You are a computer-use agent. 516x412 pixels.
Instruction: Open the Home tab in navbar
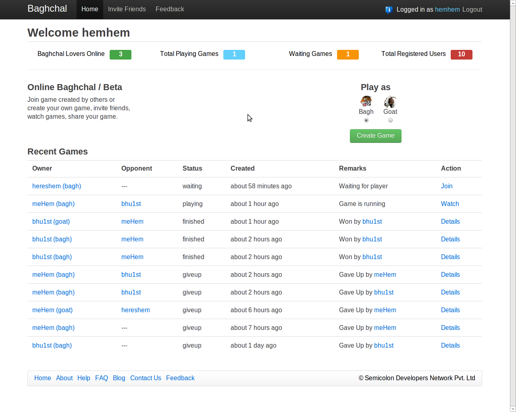pos(90,9)
